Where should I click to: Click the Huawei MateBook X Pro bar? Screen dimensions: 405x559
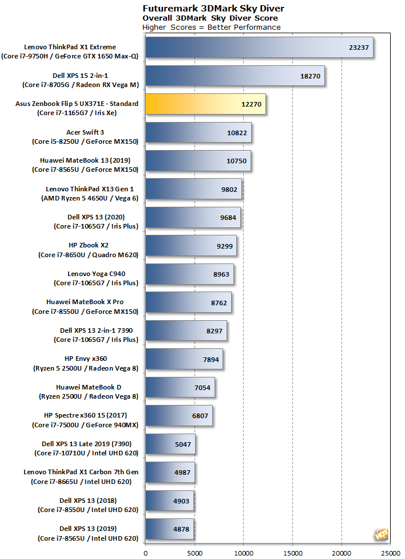point(188,302)
